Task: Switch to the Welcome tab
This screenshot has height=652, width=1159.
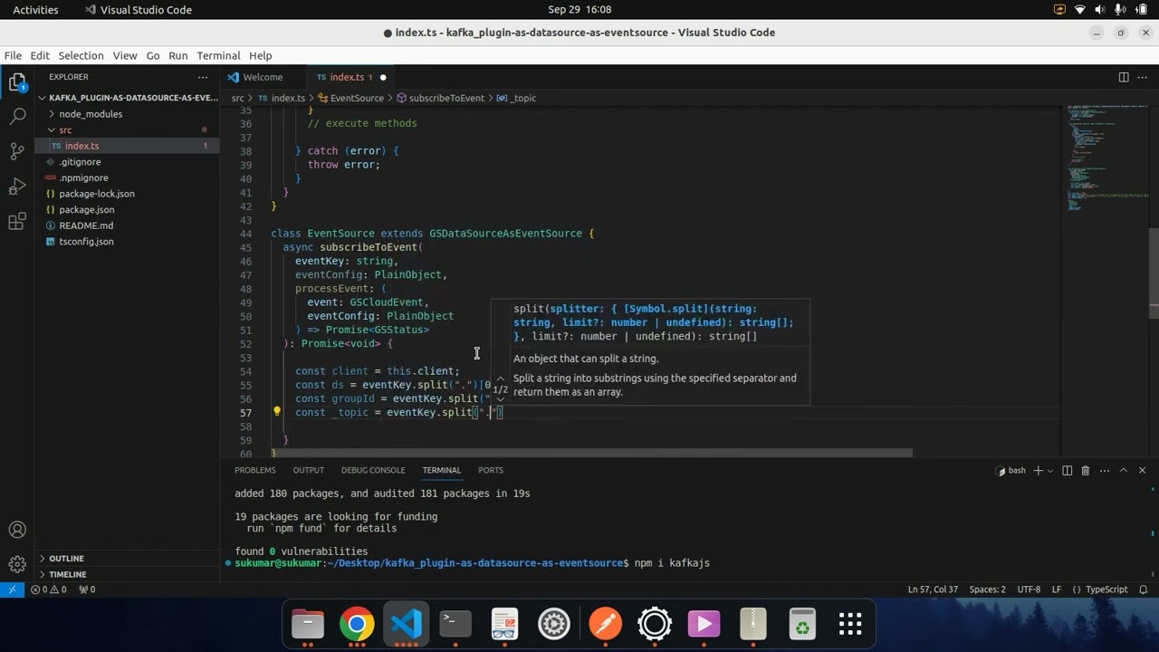Action: click(263, 77)
